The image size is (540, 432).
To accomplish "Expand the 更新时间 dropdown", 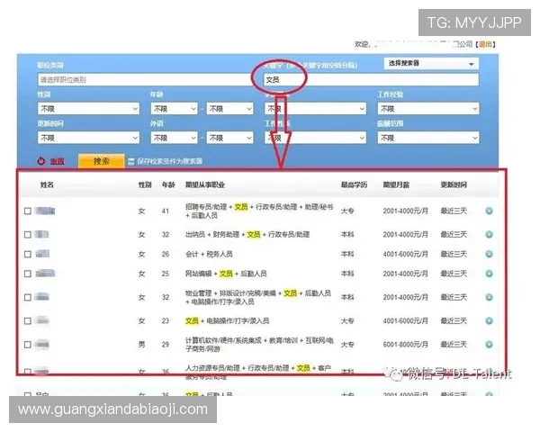I will pos(88,138).
